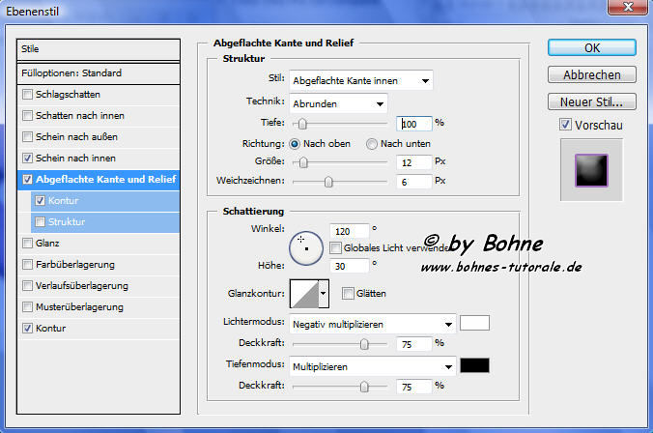Click the Weichzeichnen slider handle
Screen dimensions: 653x433
tap(328, 181)
